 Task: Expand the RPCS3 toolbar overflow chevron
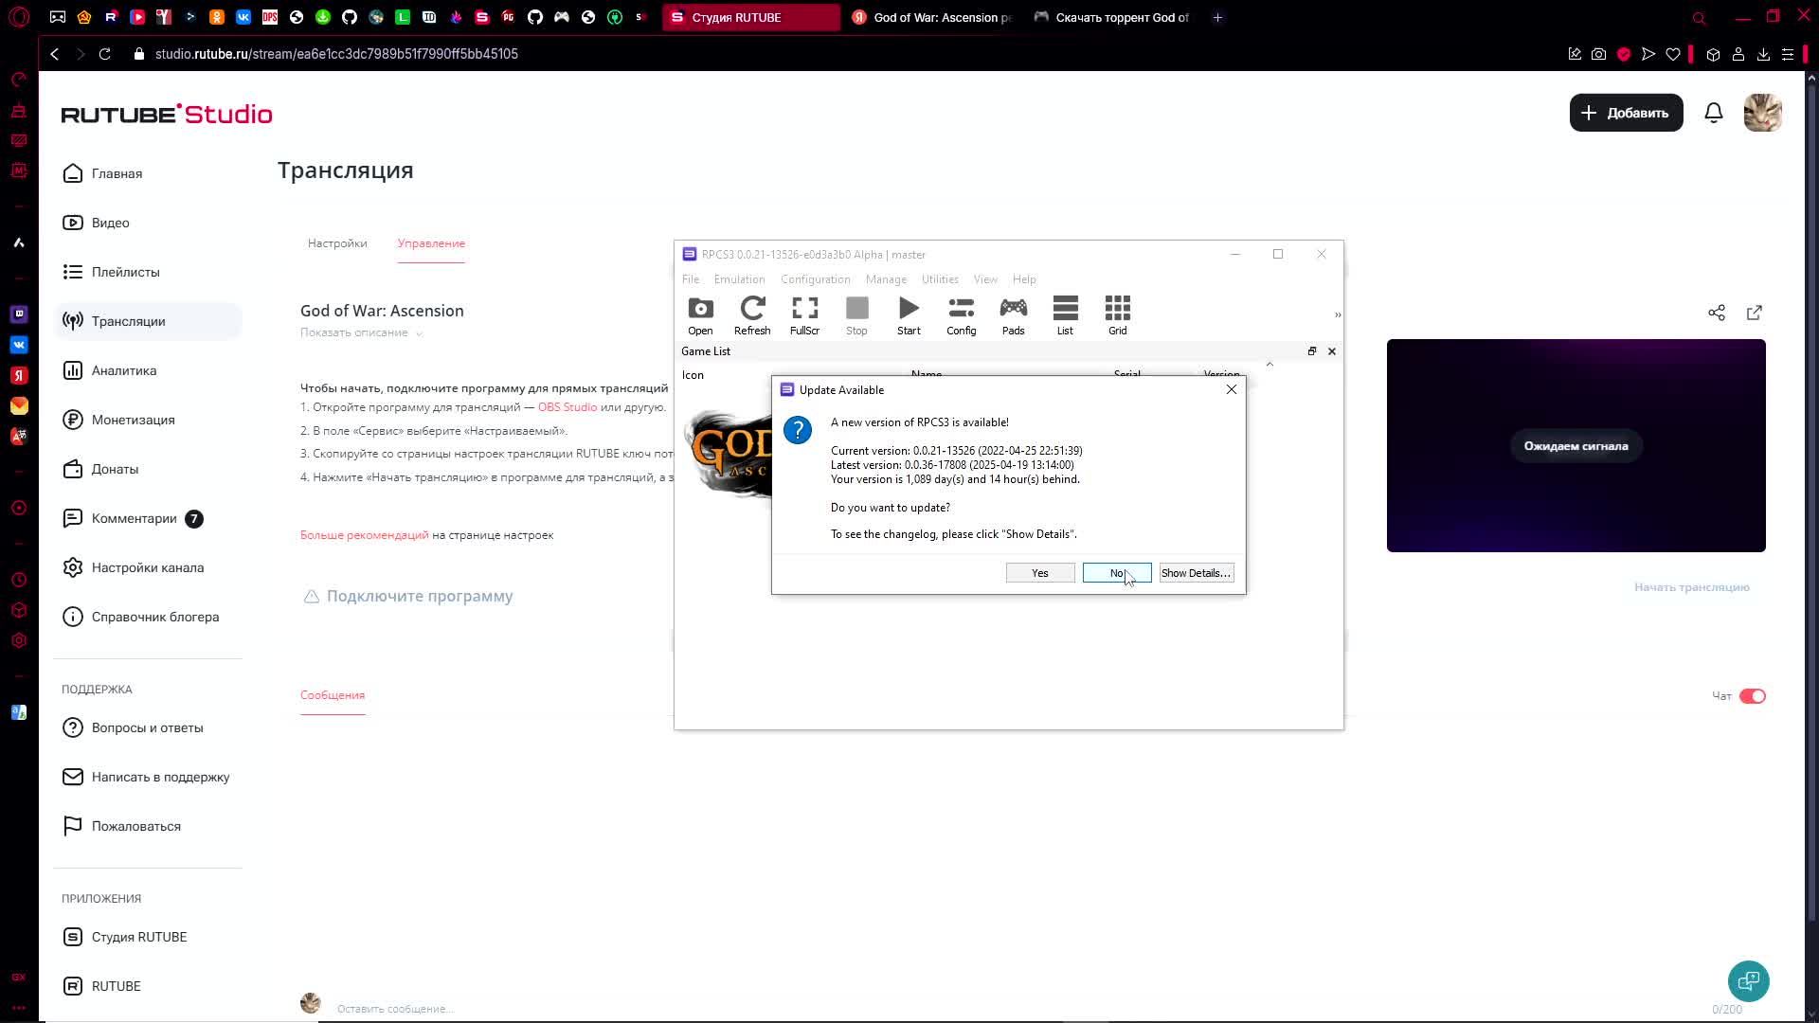point(1337,314)
